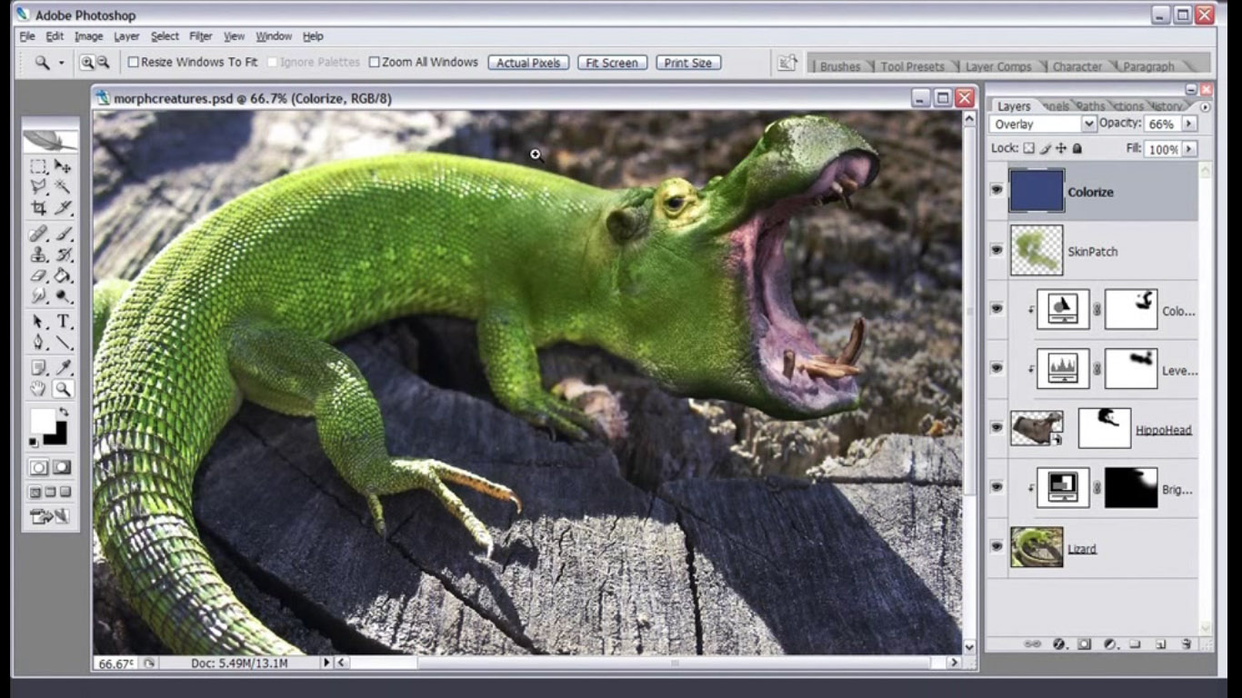The image size is (1242, 698).
Task: Select the Notes tool
Action: (x=38, y=368)
